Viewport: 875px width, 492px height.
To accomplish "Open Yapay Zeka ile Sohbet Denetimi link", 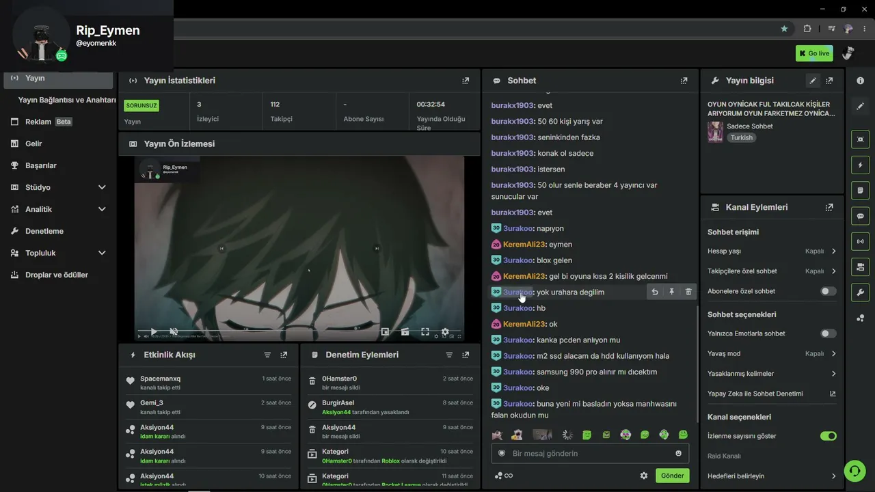I will click(x=772, y=394).
